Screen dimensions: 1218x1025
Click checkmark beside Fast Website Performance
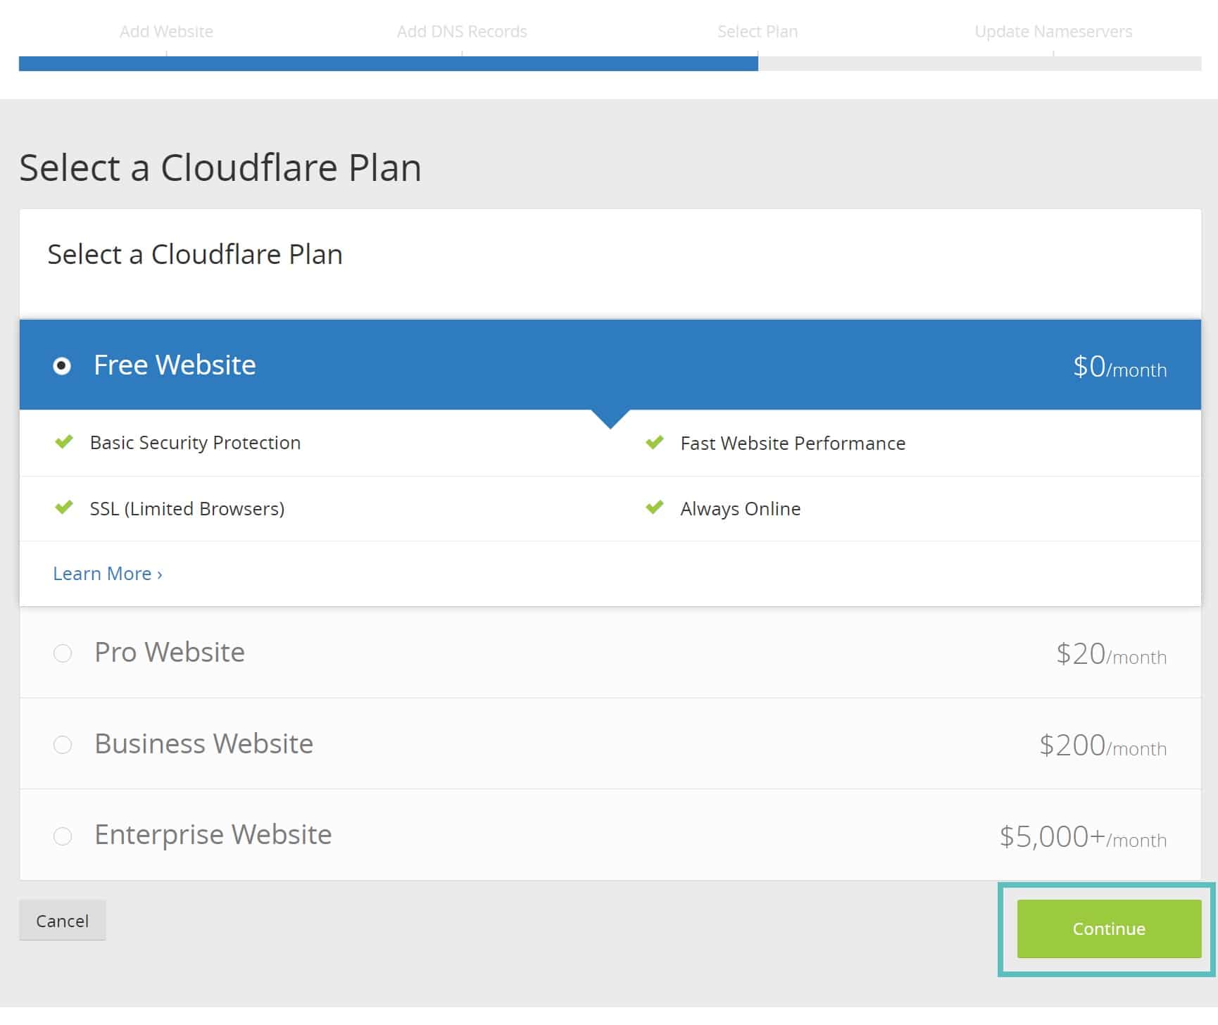(x=654, y=443)
